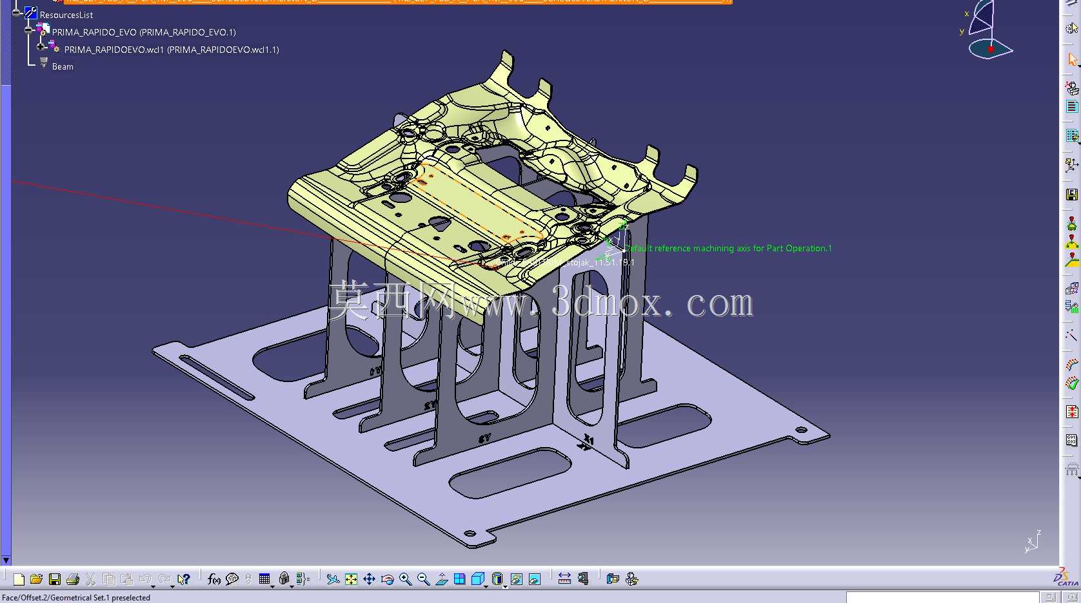This screenshot has height=603, width=1081.
Task: Activate Fly mode airplane icon
Action: 333,579
